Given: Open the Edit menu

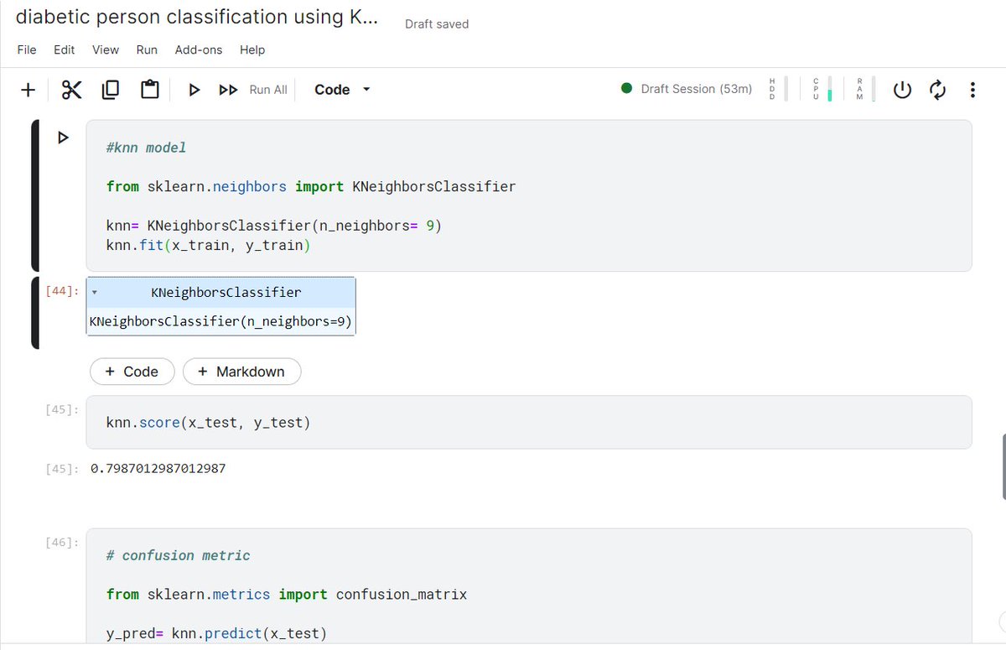Looking at the screenshot, I should (64, 49).
